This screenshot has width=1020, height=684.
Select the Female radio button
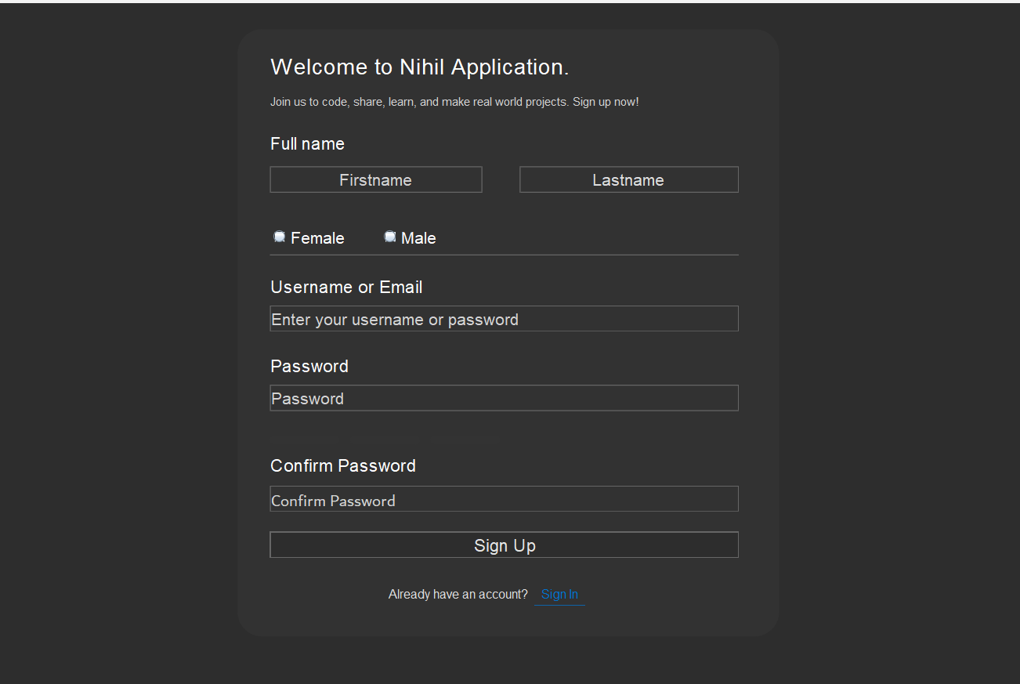(x=279, y=237)
